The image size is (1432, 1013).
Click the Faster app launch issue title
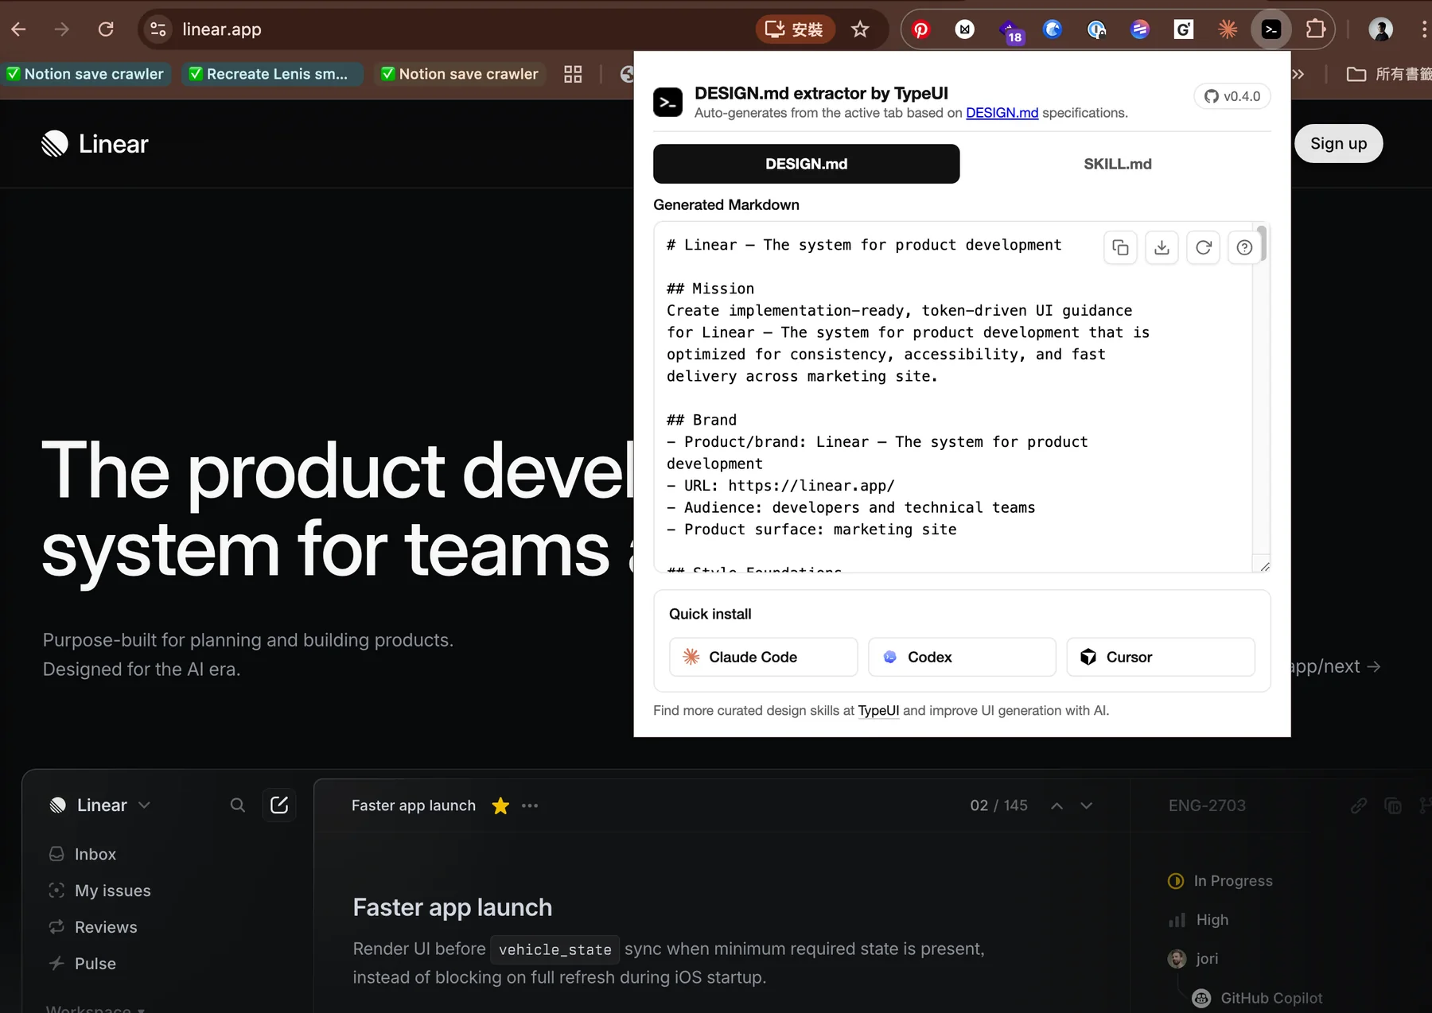pyautogui.click(x=452, y=906)
